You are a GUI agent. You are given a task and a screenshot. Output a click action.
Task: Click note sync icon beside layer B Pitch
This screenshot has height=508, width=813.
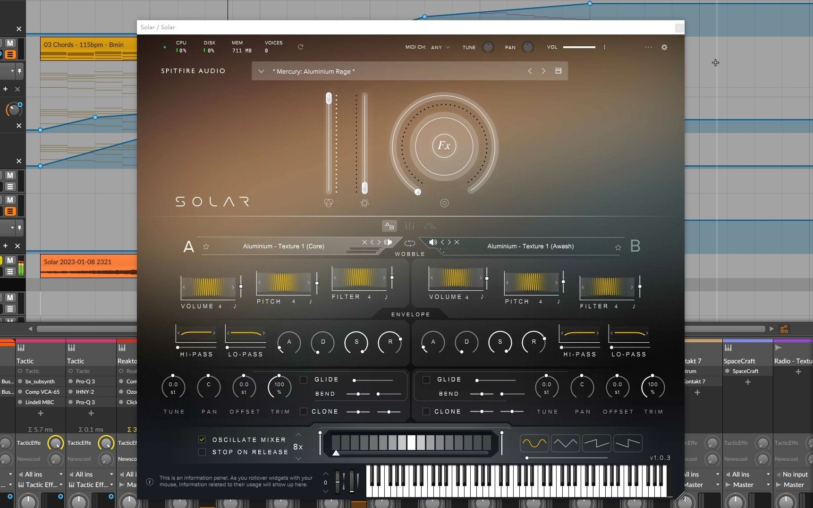tap(559, 301)
